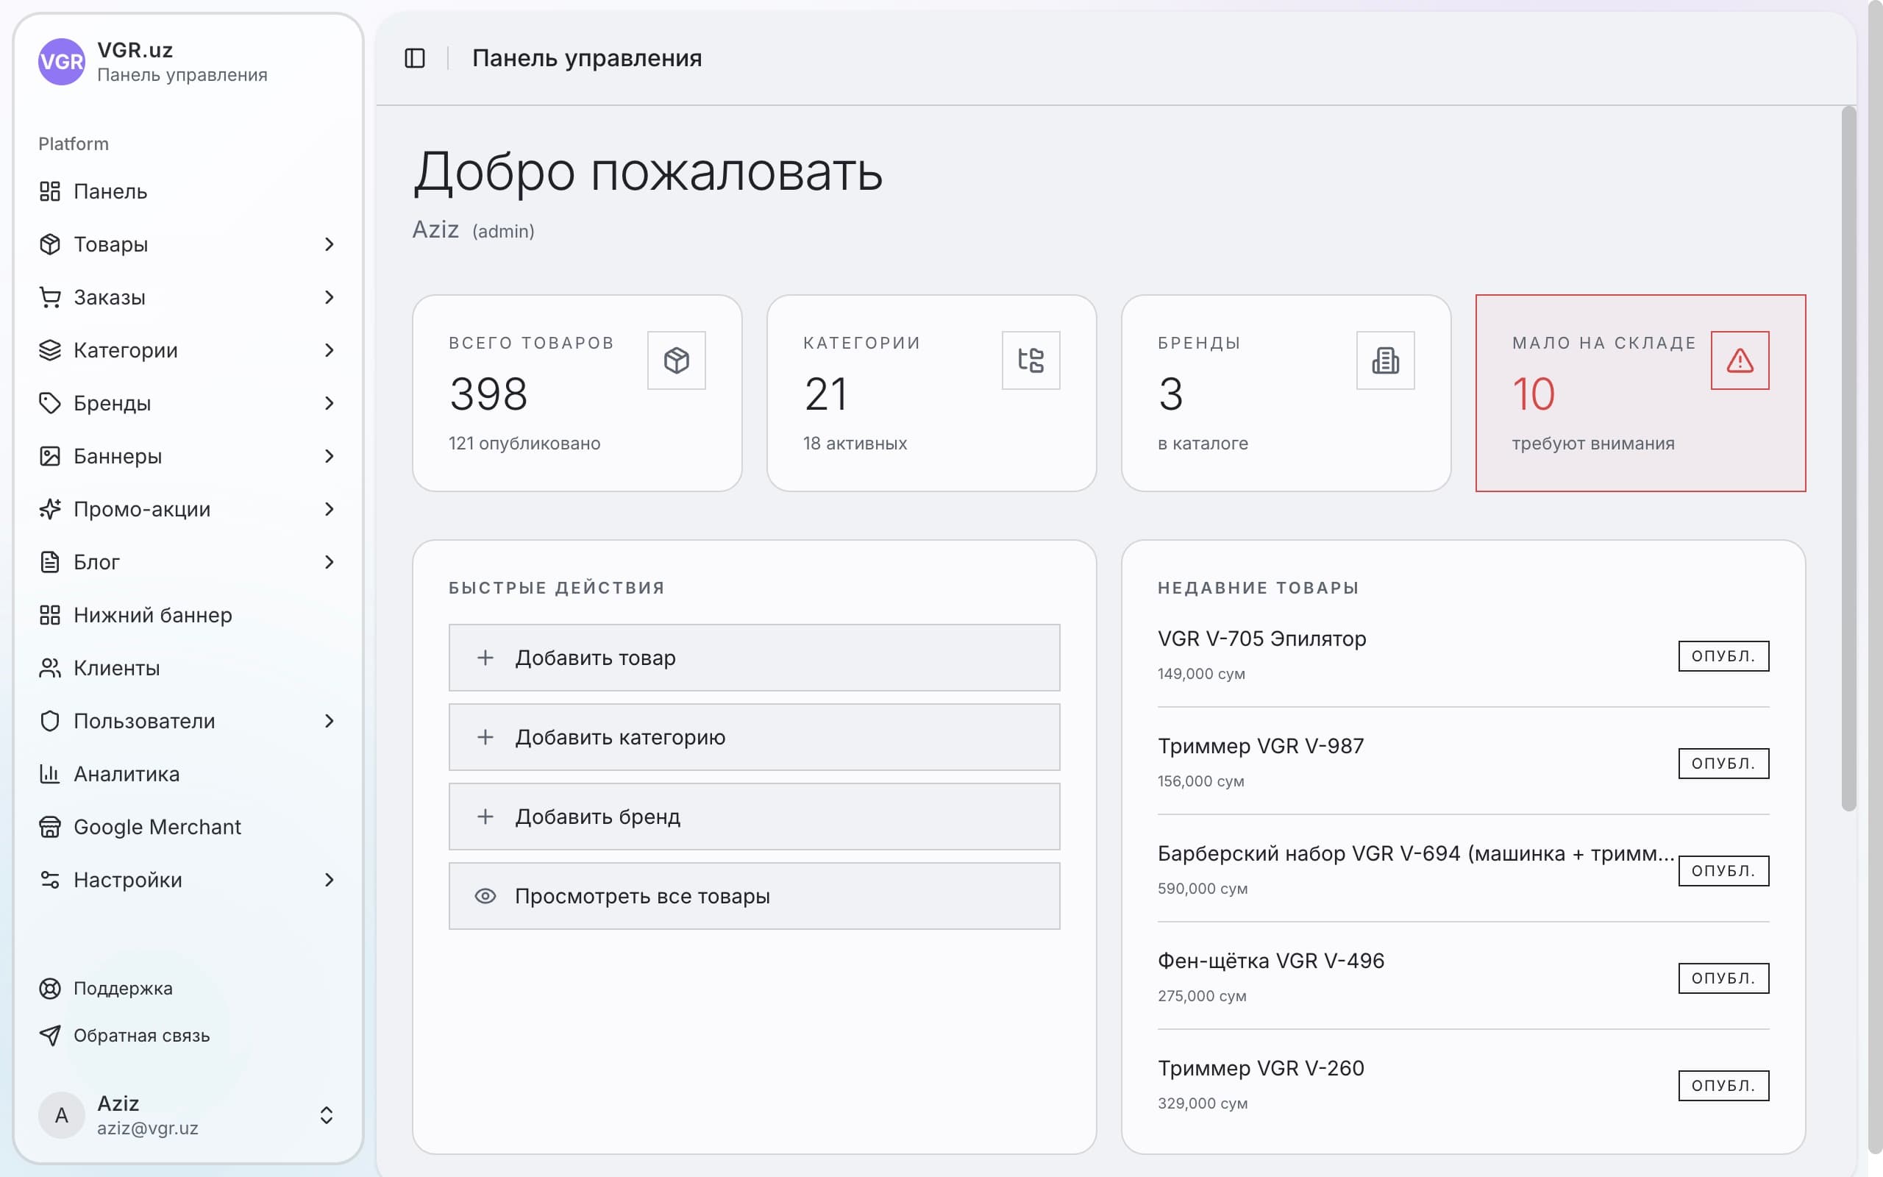Viewport: 1883px width, 1177px height.
Task: Click the Клиенты people icon
Action: [50, 668]
